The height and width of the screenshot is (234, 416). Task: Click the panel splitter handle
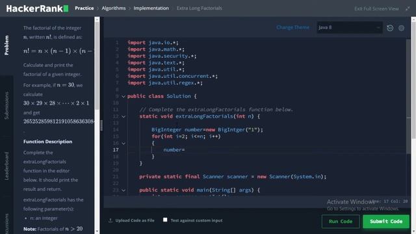(101, 125)
